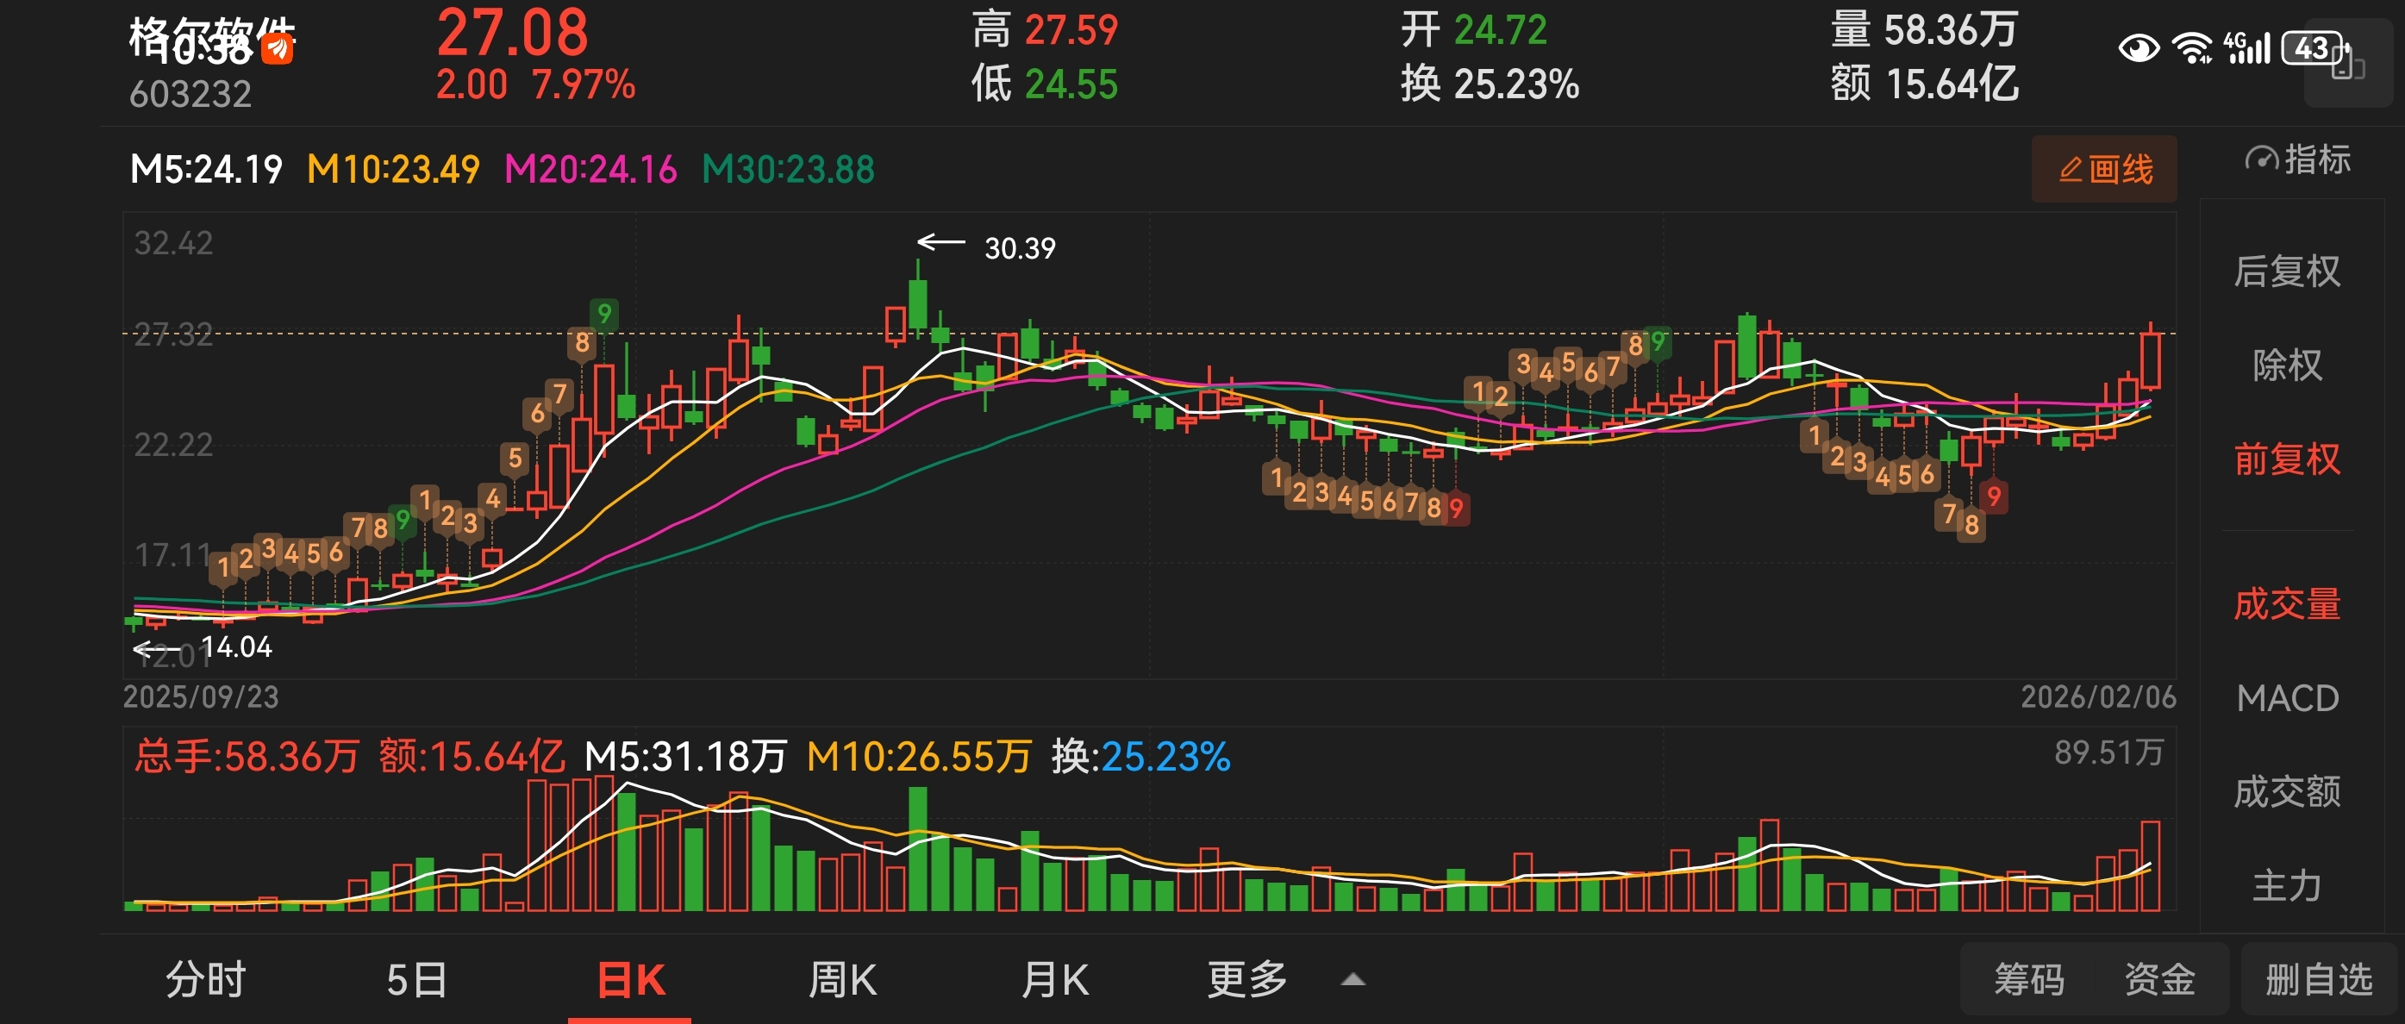Switch to the 分时 intraday tab

click(205, 980)
